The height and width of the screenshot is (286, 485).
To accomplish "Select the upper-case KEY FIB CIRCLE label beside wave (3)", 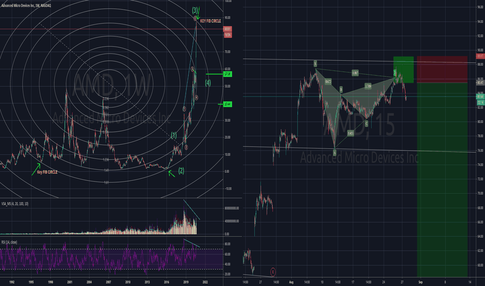I will click(x=210, y=21).
